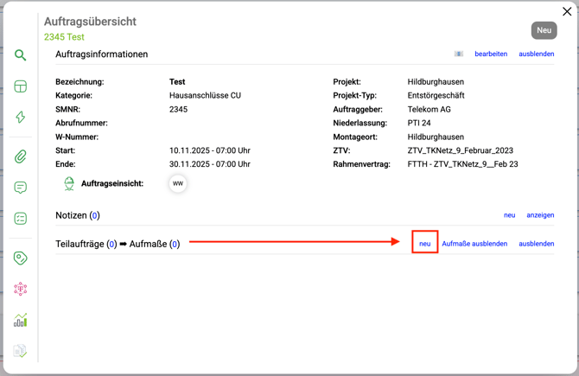
Task: Hide the Auftragsinformationen section via ausblenden
Action: pos(536,54)
